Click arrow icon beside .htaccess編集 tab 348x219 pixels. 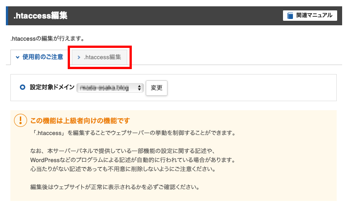pyautogui.click(x=79, y=57)
